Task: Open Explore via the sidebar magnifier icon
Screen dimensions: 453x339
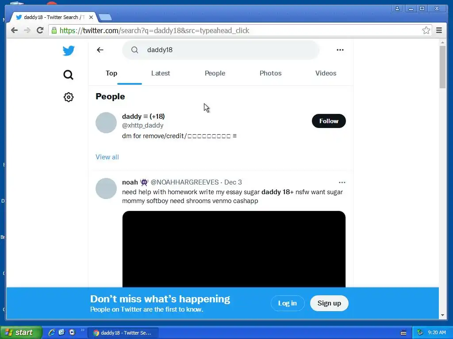Action: [69, 75]
